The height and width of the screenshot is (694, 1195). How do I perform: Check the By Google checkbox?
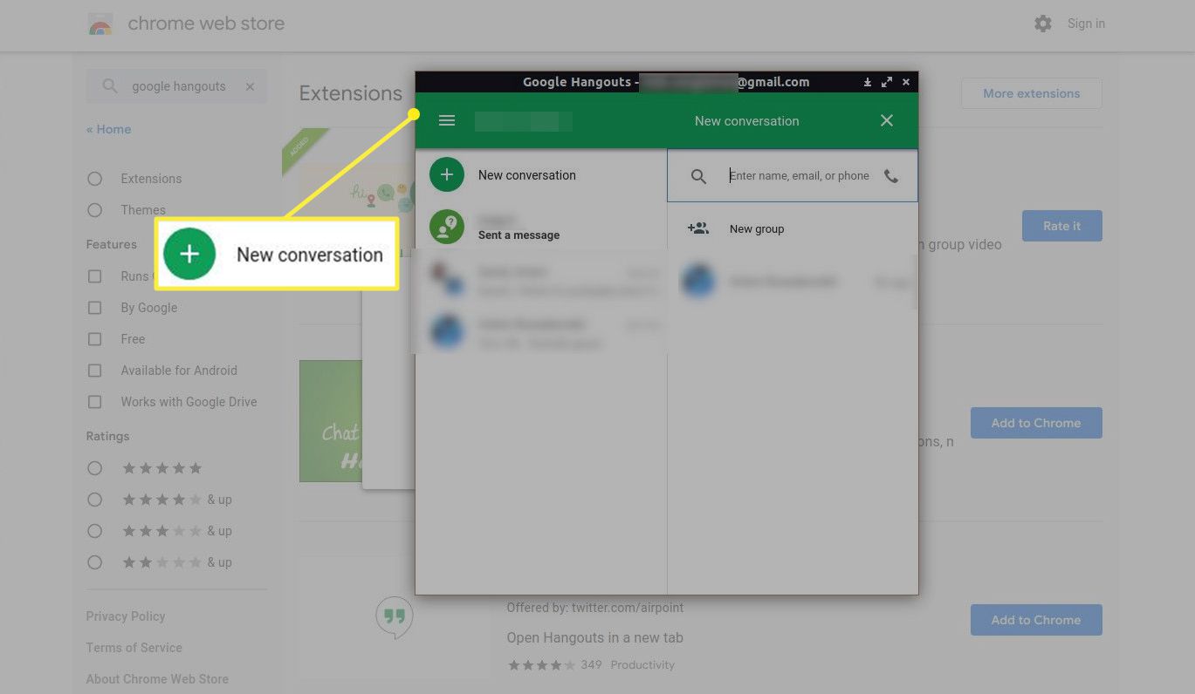click(94, 308)
